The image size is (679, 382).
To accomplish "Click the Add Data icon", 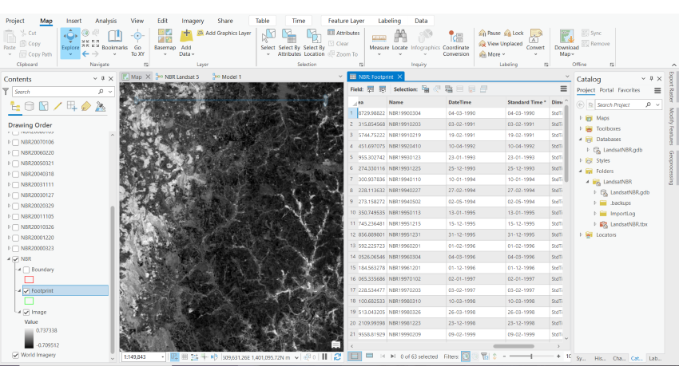I will pos(187,36).
